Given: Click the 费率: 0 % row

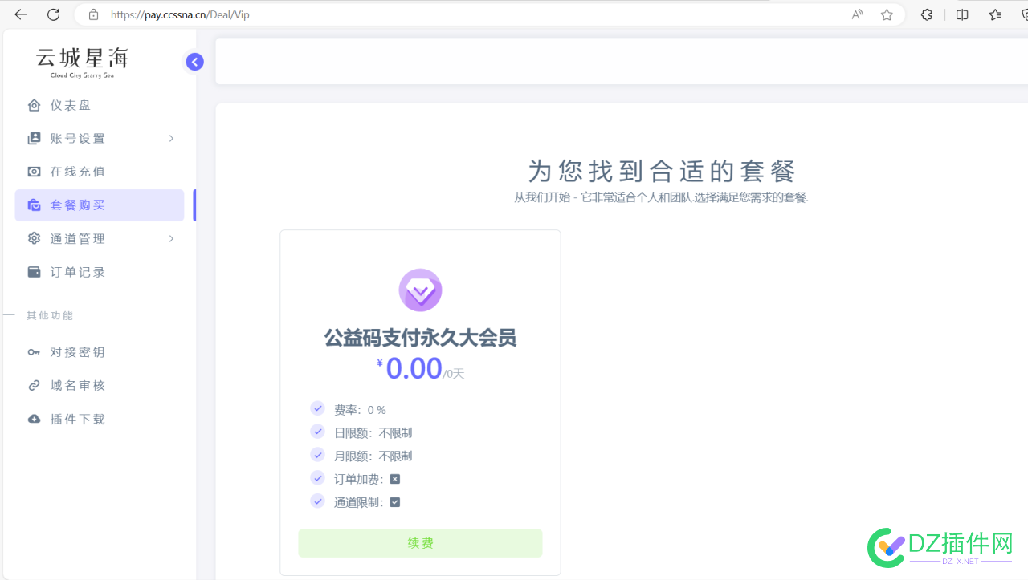Looking at the screenshot, I should tap(349, 410).
